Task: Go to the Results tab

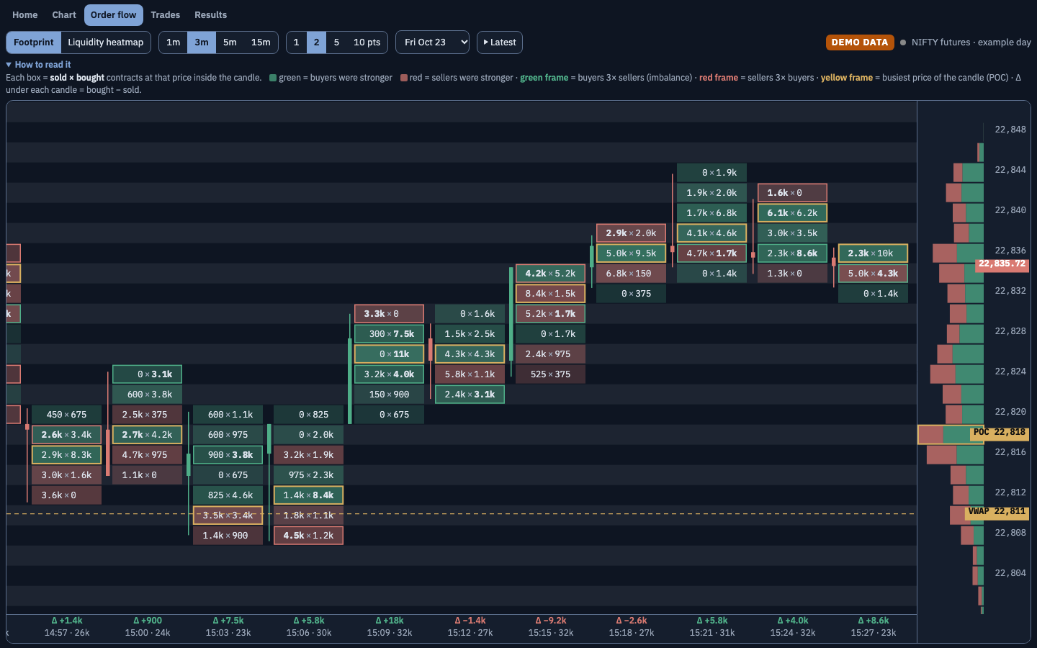Action: [211, 15]
